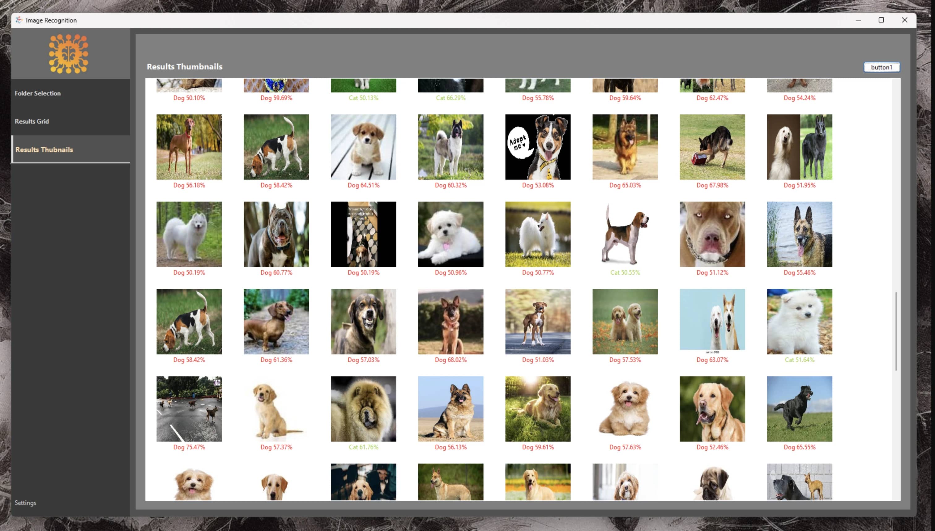Open the Folder Selection page
Image resolution: width=935 pixels, height=531 pixels.
pyautogui.click(x=70, y=93)
